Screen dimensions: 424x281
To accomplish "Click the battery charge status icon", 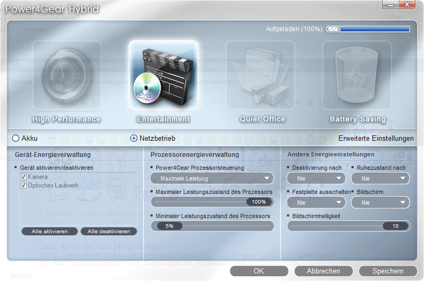I will (333, 29).
